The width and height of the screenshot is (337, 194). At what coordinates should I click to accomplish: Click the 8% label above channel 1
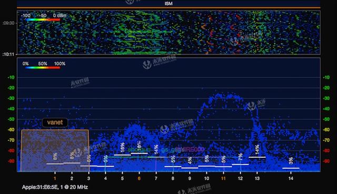point(55,157)
